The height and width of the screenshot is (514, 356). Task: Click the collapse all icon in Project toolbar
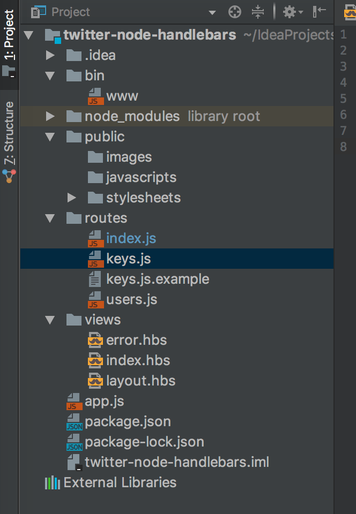coord(258,12)
